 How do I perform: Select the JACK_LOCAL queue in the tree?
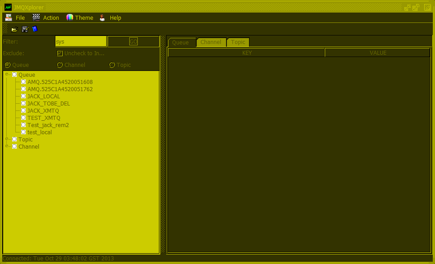pyautogui.click(x=44, y=96)
